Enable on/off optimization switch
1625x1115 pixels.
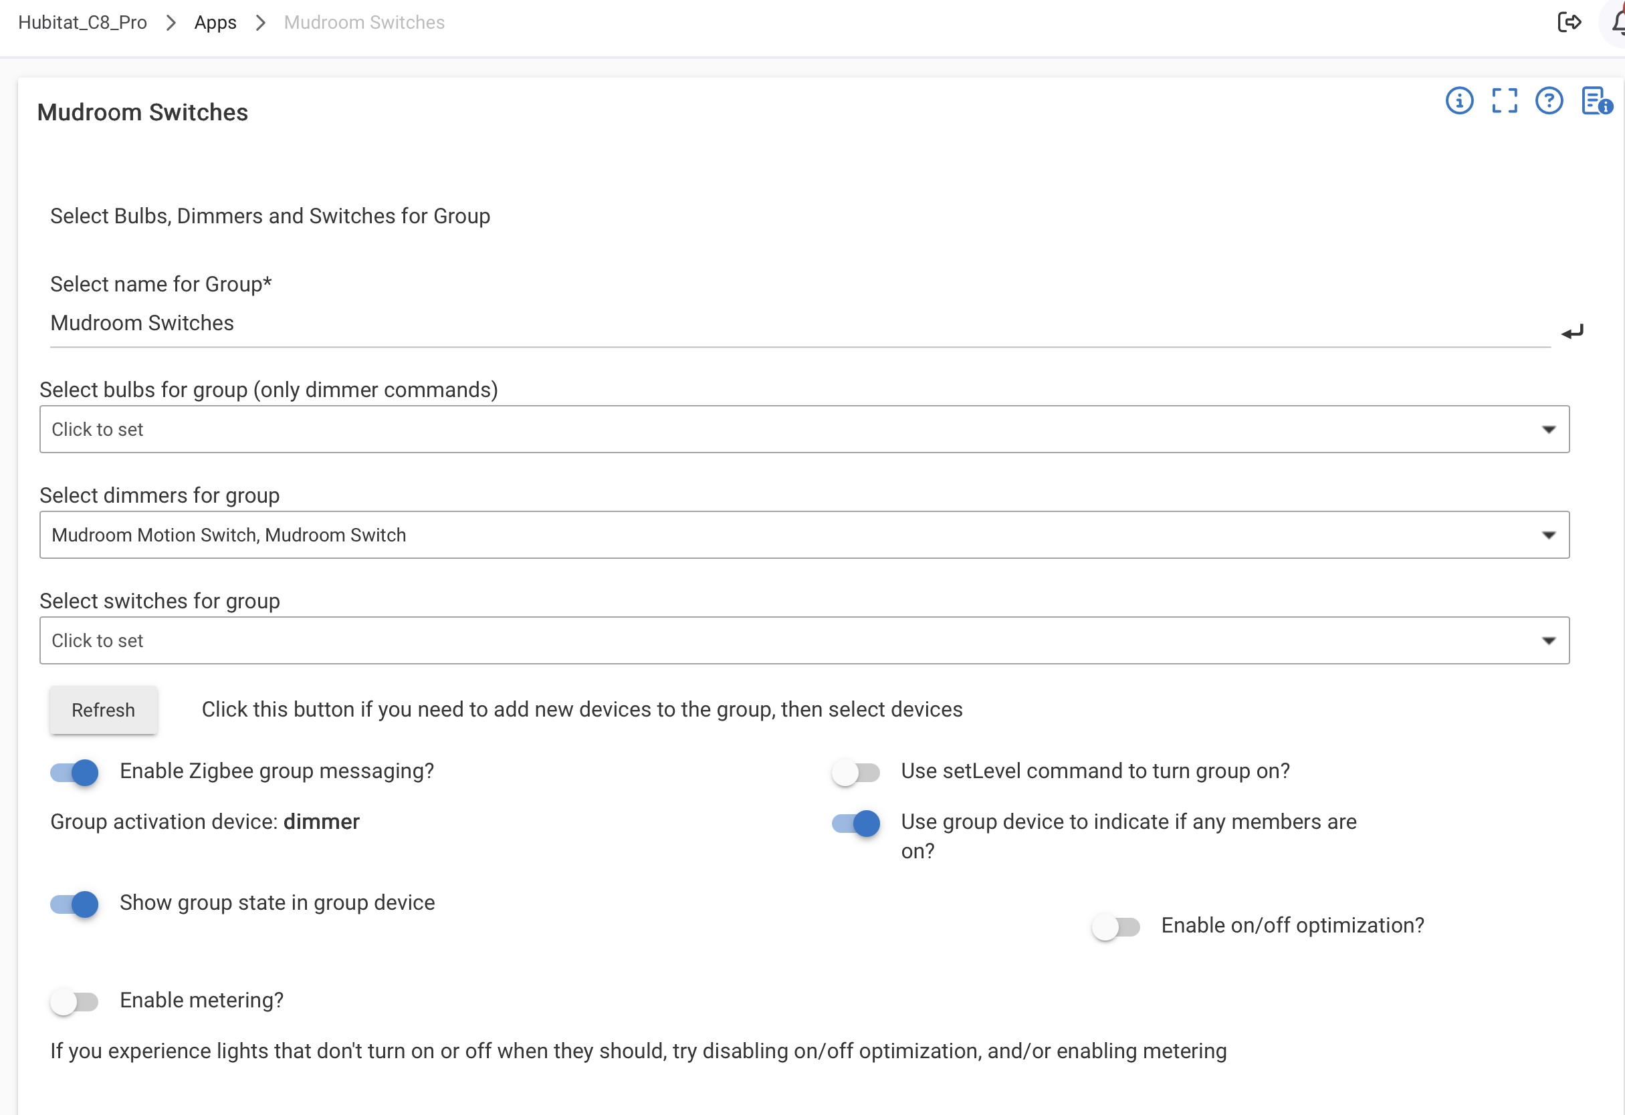[1115, 927]
